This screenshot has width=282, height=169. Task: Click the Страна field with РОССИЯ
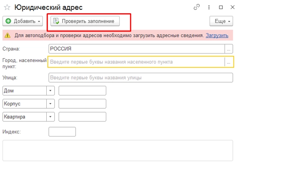click(137, 49)
